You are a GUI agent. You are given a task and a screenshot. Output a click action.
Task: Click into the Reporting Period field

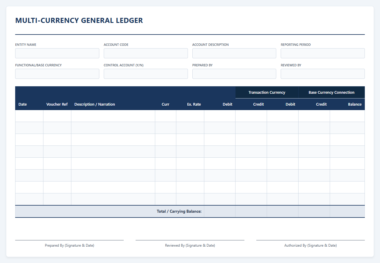(323, 53)
